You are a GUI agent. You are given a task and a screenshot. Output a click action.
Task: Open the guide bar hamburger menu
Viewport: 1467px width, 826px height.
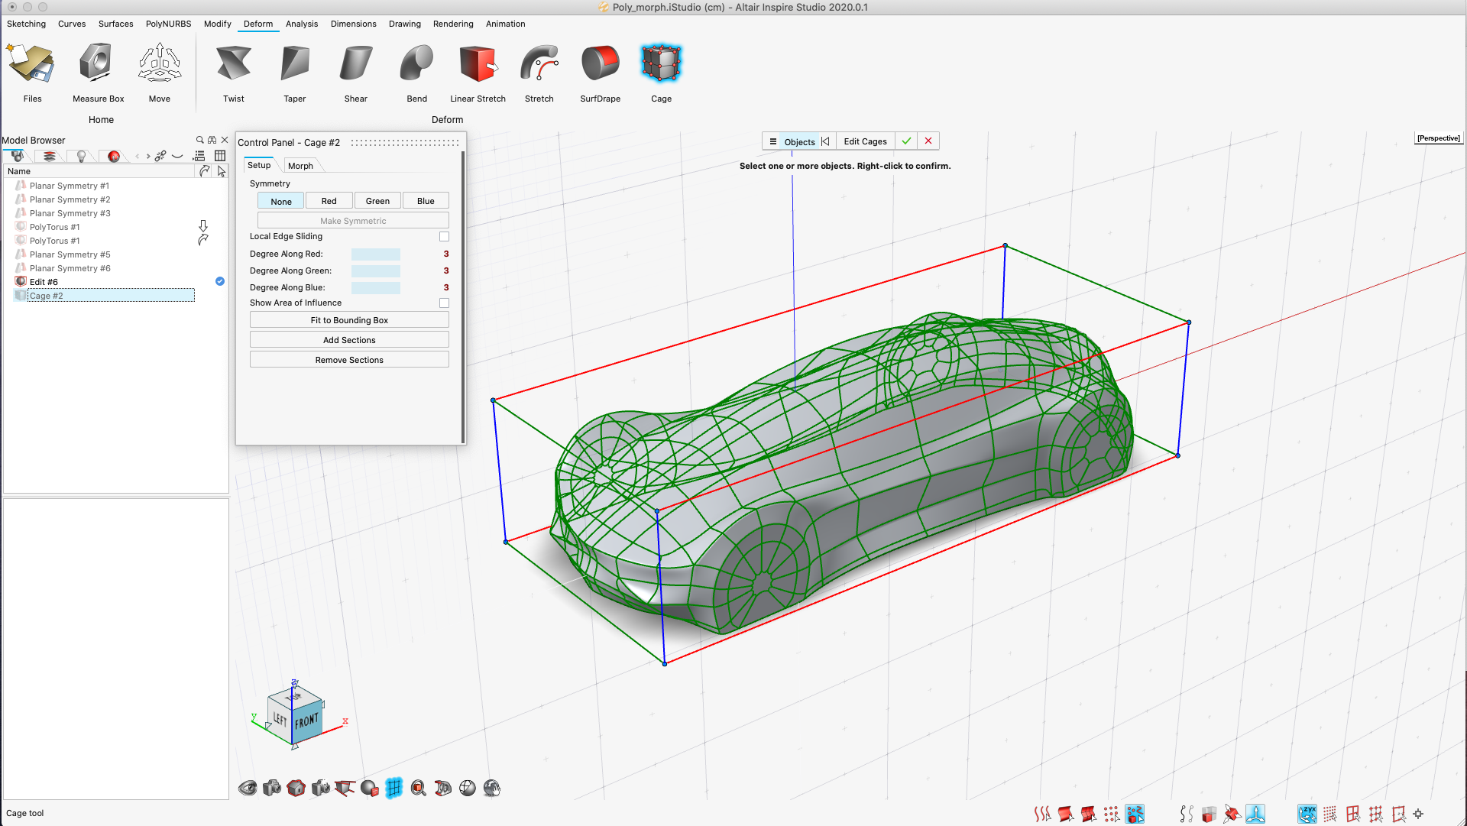click(x=772, y=141)
